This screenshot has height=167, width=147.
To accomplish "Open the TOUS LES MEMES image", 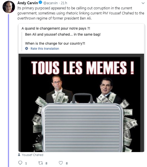I will click(81, 103).
